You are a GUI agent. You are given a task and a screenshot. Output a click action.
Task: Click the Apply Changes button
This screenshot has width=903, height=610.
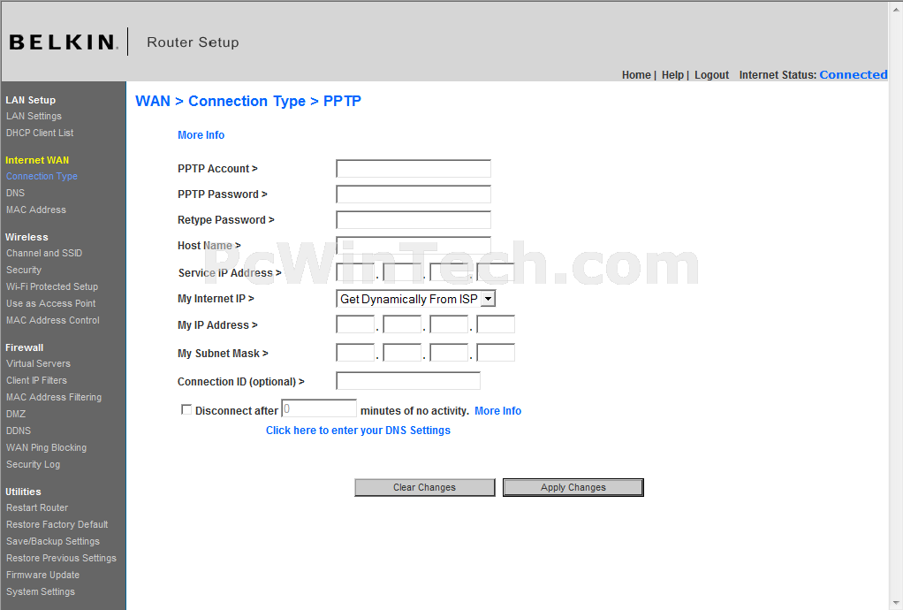click(x=573, y=487)
